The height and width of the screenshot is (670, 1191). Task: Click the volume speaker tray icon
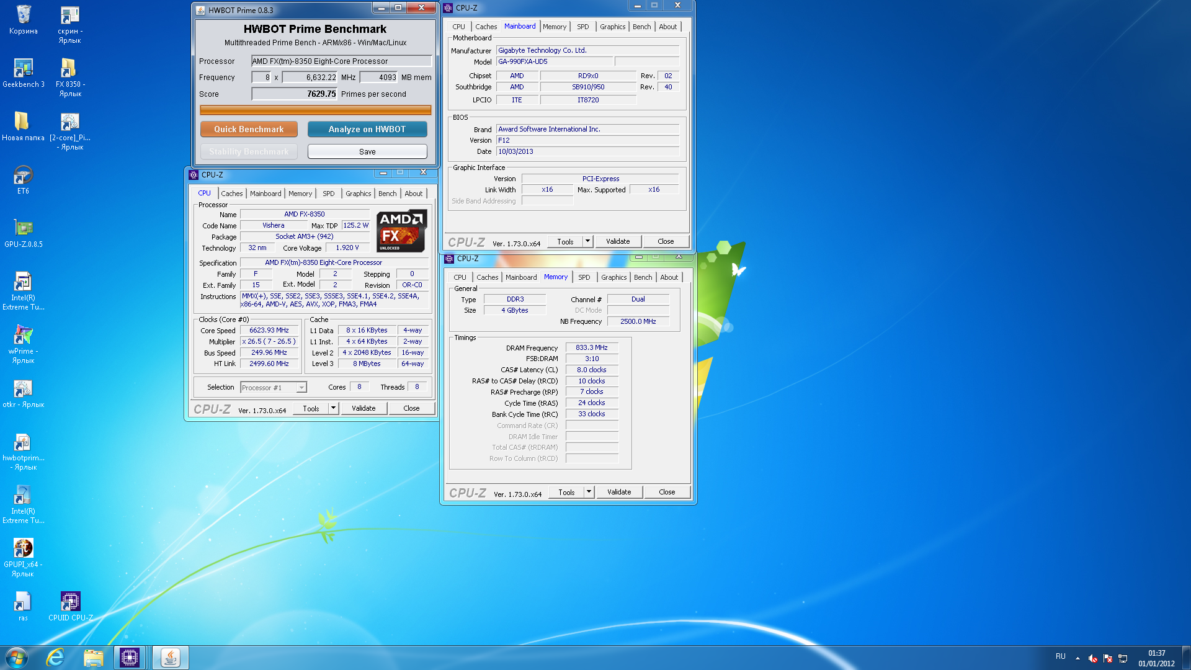(x=1093, y=658)
